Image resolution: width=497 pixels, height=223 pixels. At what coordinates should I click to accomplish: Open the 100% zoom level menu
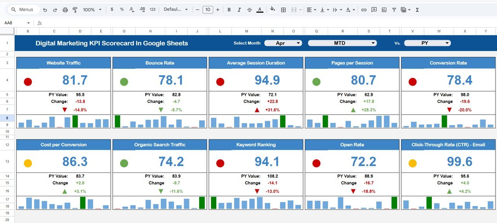coord(92,10)
